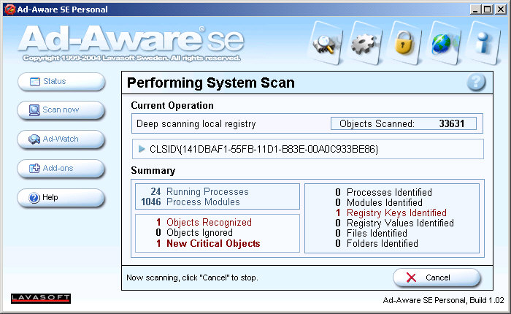Start a scan with Scan now

pyautogui.click(x=61, y=110)
